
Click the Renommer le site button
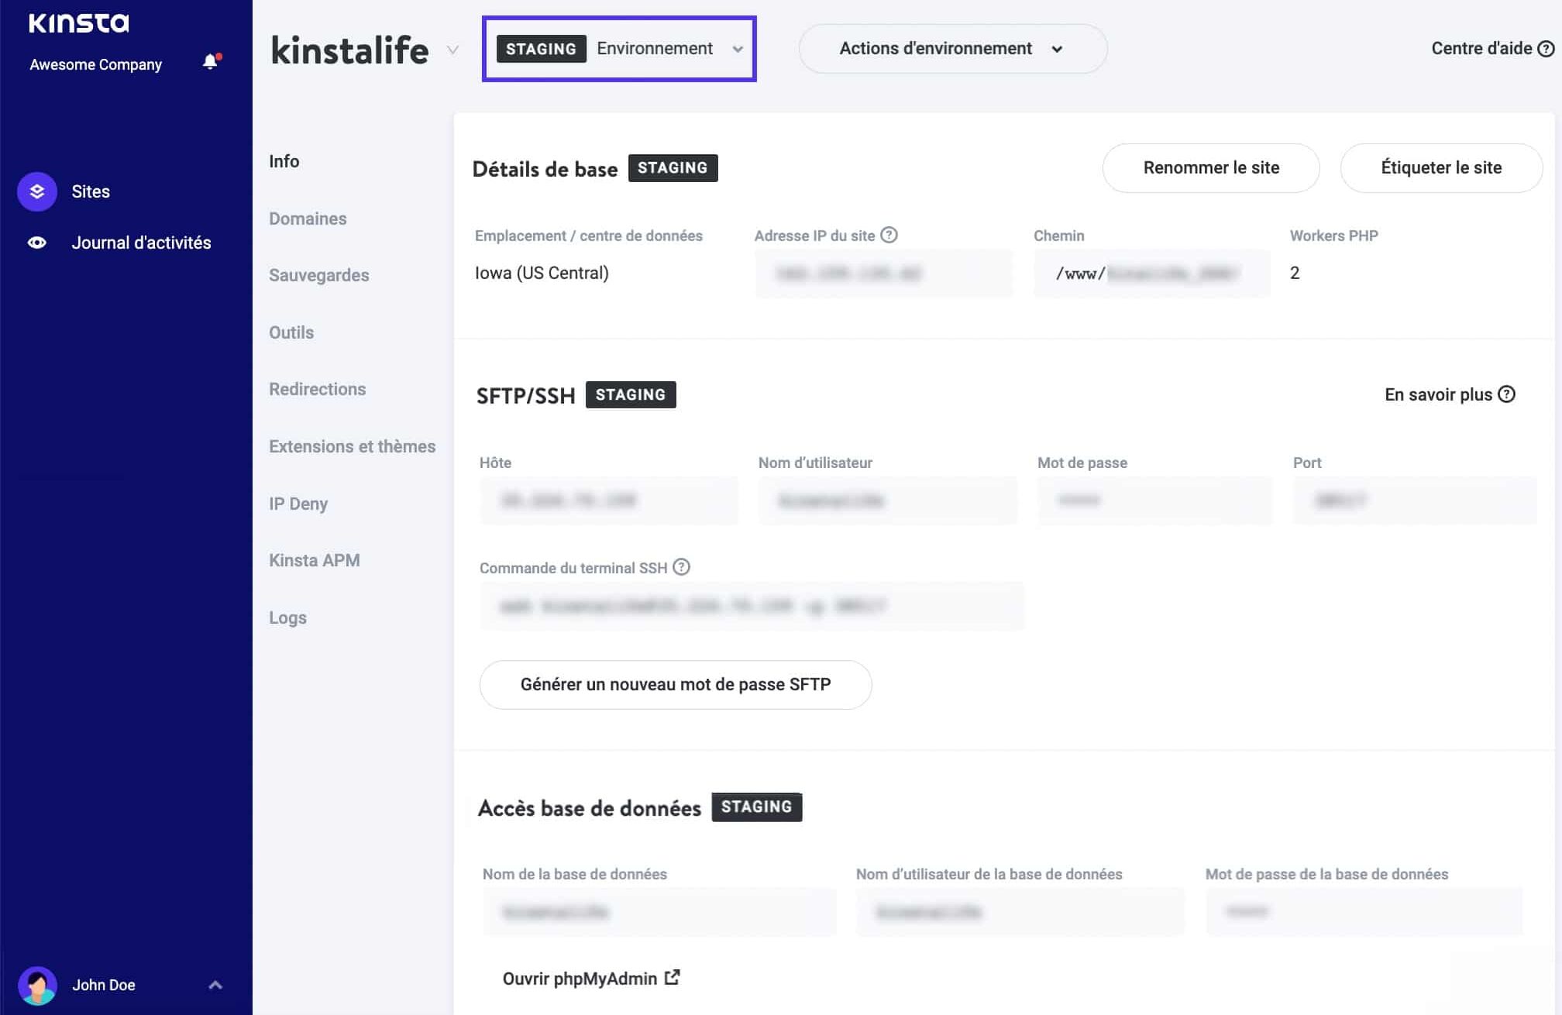click(x=1210, y=167)
